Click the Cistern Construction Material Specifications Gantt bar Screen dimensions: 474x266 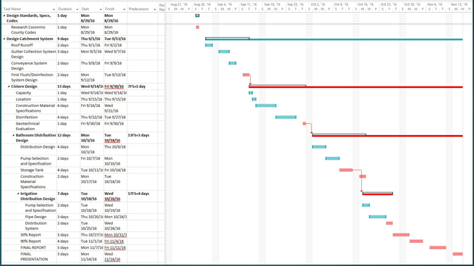pos(266,106)
